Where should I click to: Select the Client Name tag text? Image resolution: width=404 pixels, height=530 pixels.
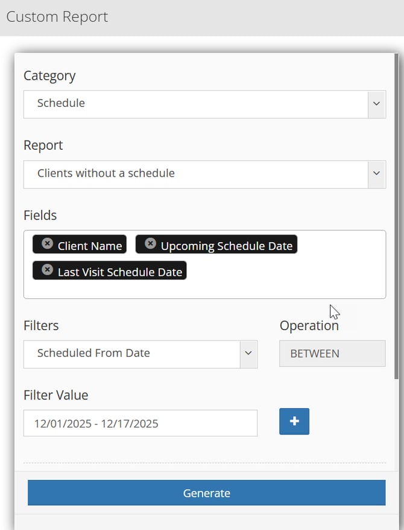(x=90, y=246)
